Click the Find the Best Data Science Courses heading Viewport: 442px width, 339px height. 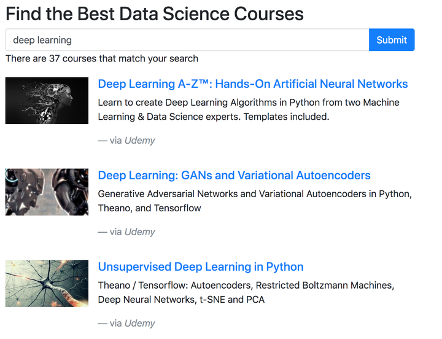(x=155, y=14)
